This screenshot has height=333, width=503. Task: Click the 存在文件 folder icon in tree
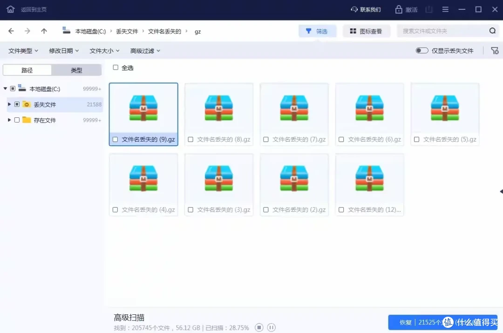(27, 120)
